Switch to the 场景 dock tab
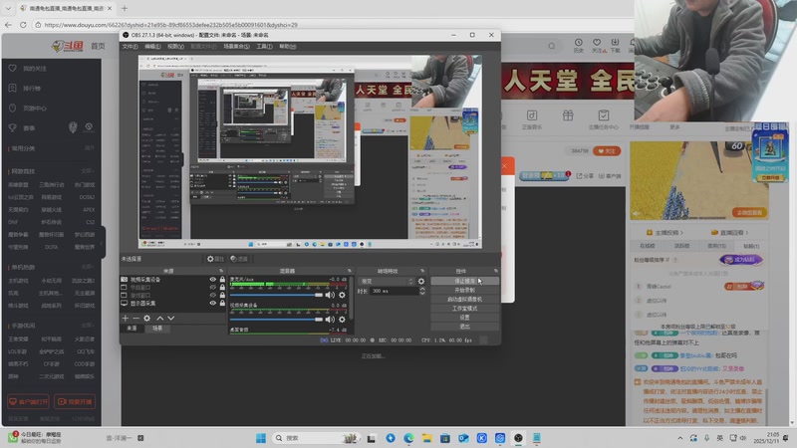The width and height of the screenshot is (797, 448). (157, 329)
